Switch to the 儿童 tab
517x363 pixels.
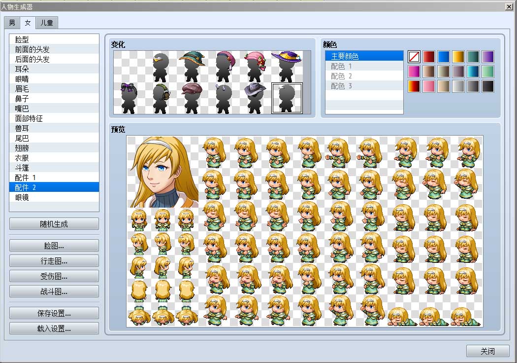pyautogui.click(x=47, y=23)
